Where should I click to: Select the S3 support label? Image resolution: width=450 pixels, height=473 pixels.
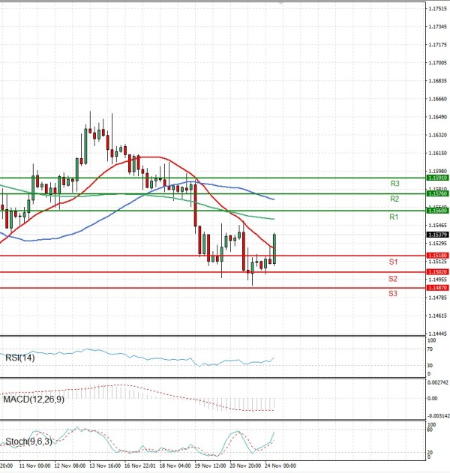tap(393, 294)
